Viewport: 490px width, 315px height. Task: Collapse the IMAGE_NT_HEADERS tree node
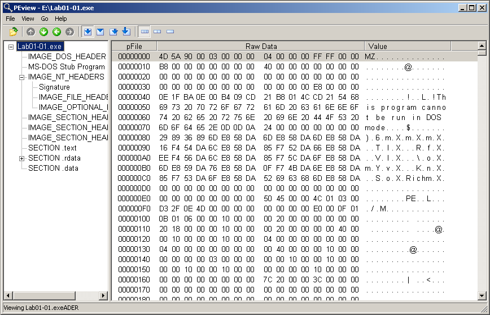coord(22,77)
